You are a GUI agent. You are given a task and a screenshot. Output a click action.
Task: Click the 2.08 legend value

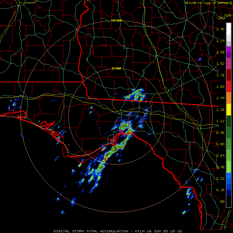[220, 52]
